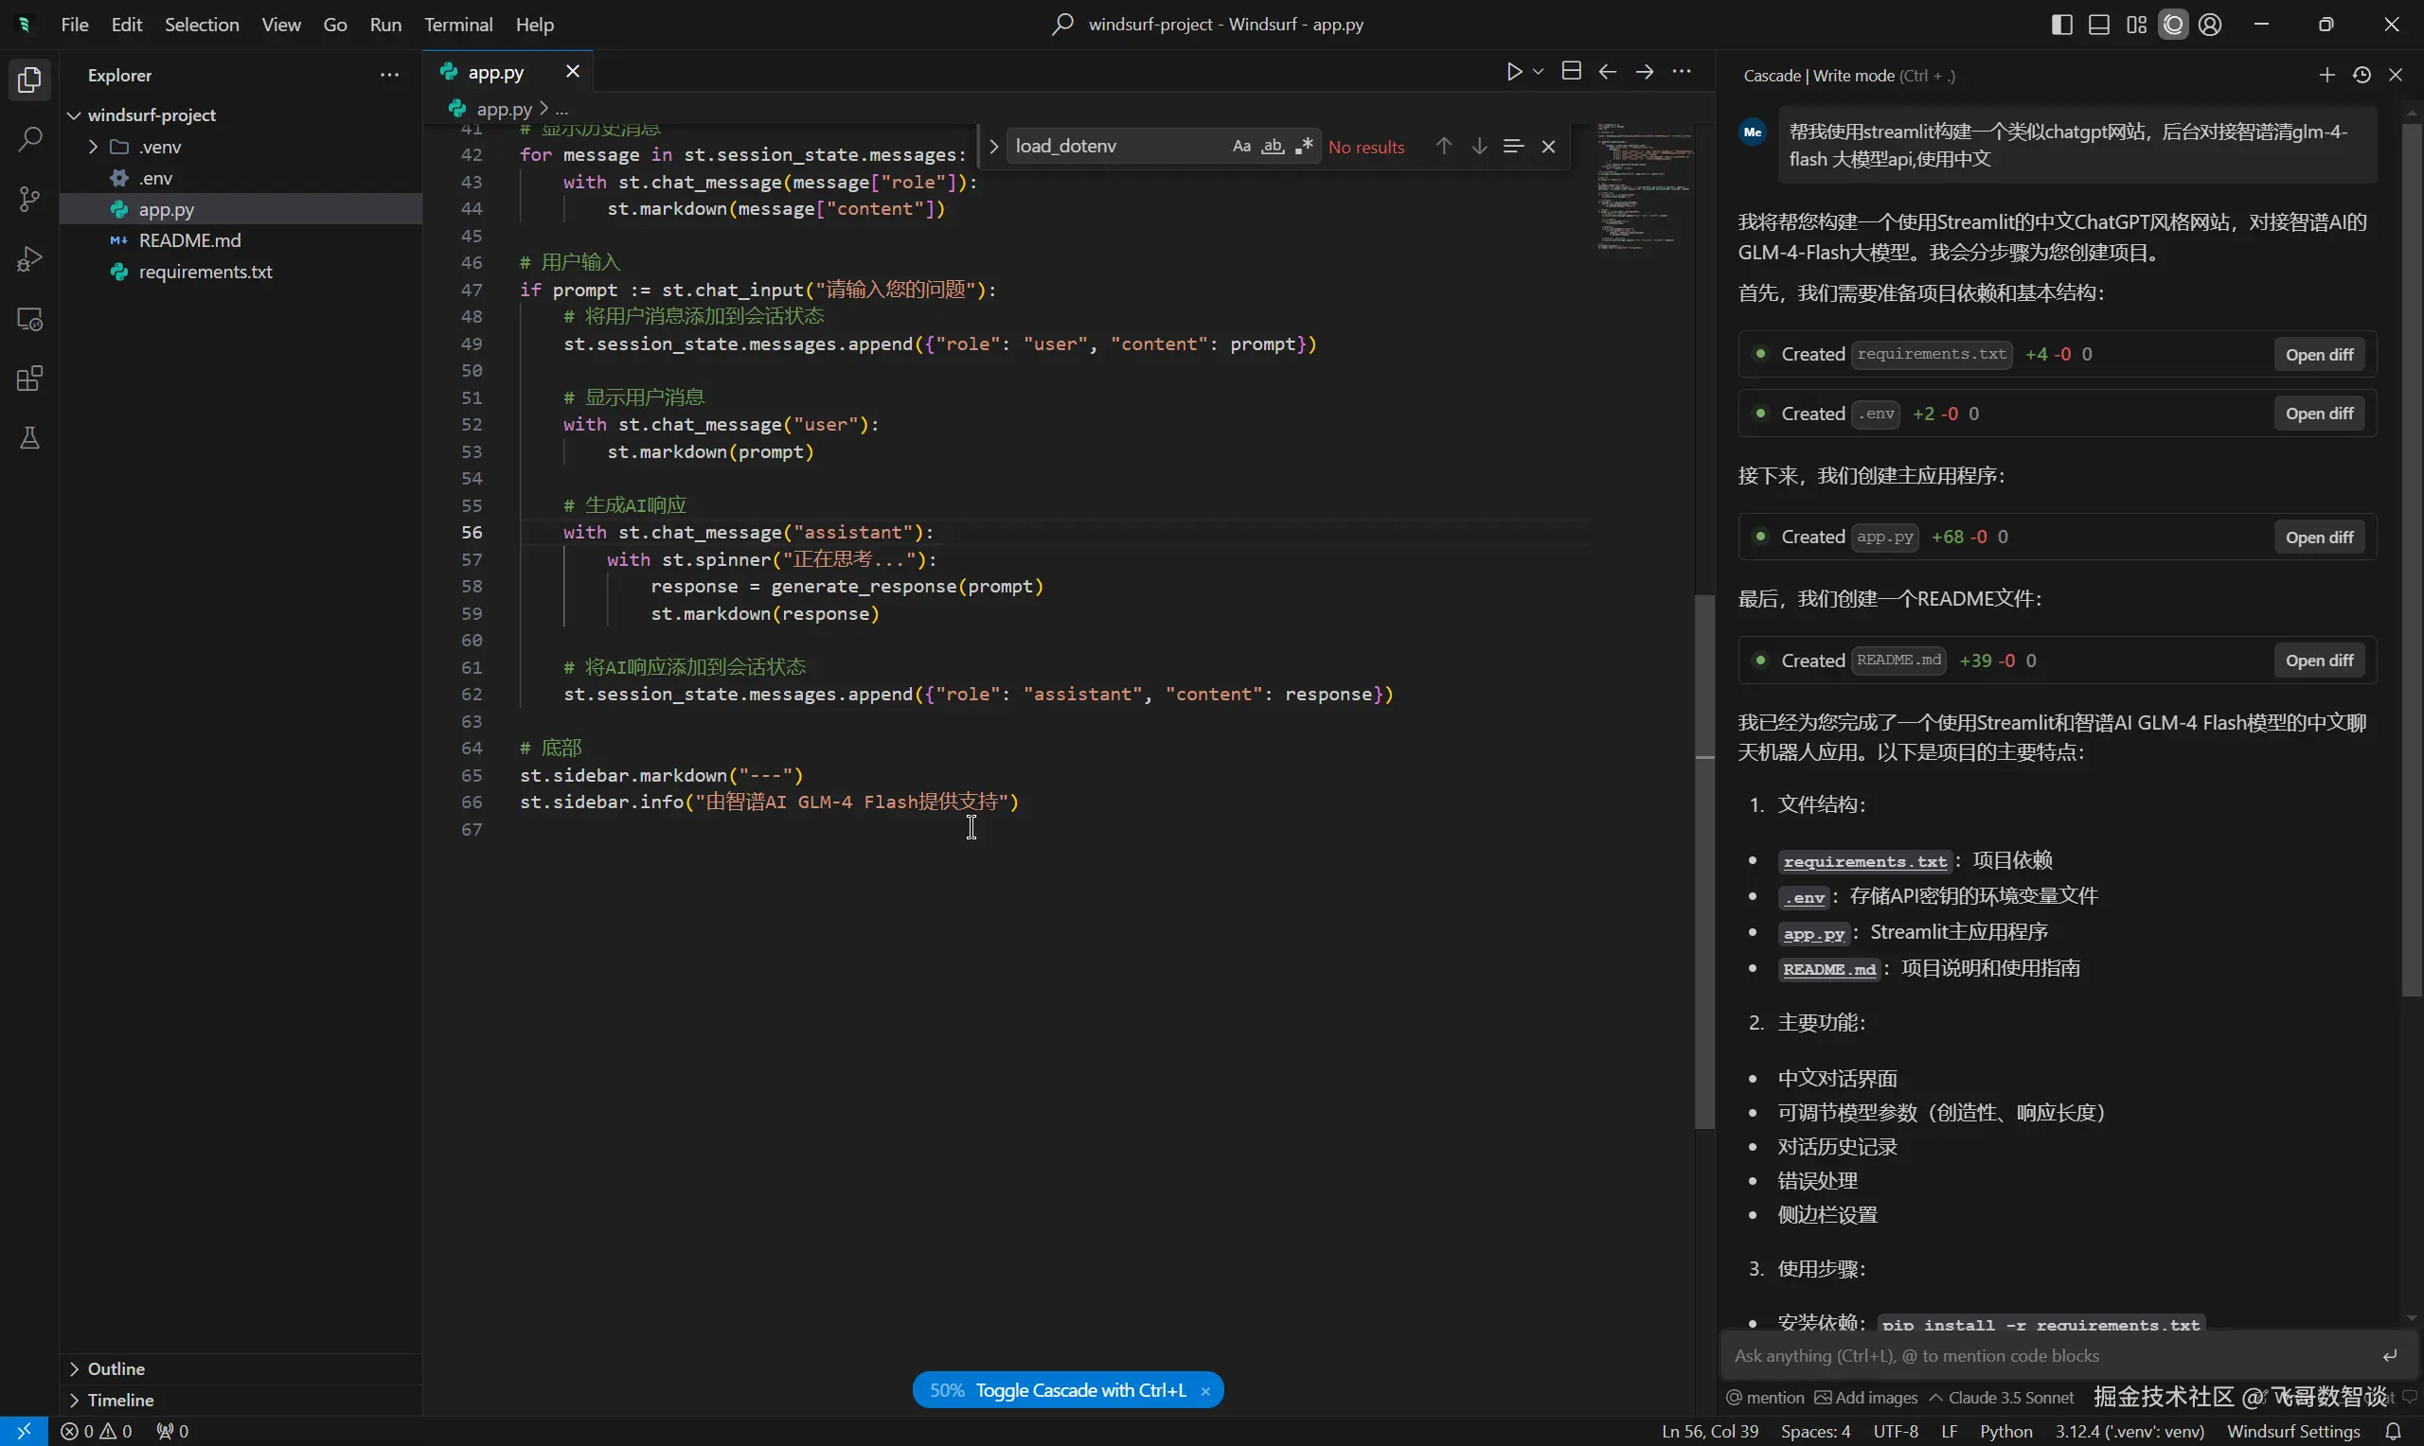The width and height of the screenshot is (2424, 1446).
Task: Open Cascade conversation history icon
Action: (x=2361, y=75)
